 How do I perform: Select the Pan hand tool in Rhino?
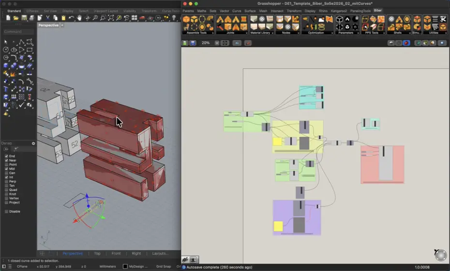(79, 18)
